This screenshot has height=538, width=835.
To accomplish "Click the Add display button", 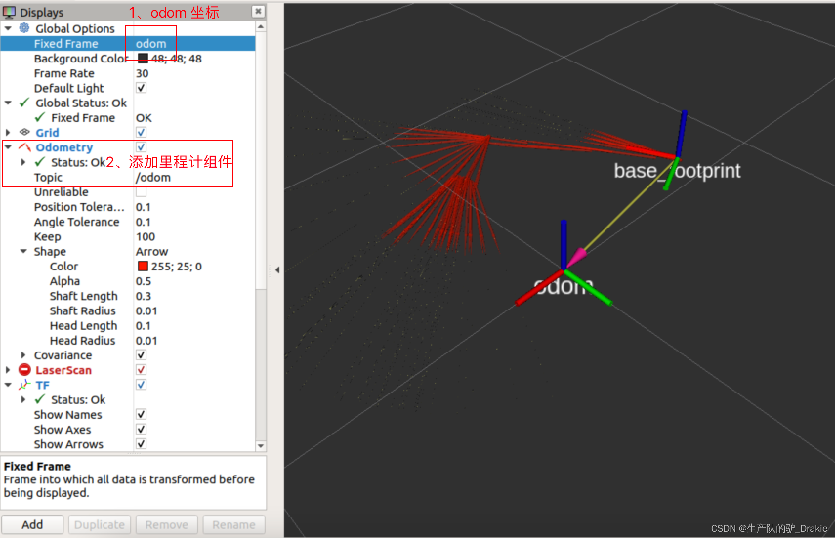I will click(32, 524).
